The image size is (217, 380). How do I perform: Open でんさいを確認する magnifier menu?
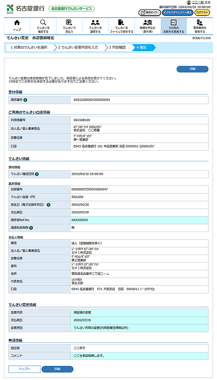pyautogui.click(x=43, y=25)
